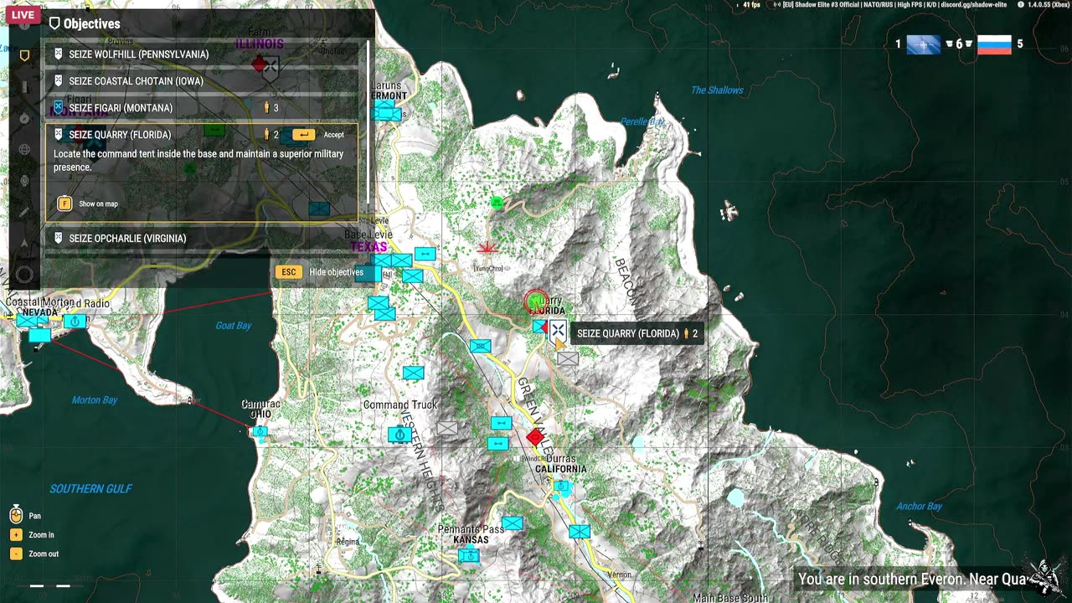Click the NATO flag score icon
1072x603 pixels.
(923, 44)
